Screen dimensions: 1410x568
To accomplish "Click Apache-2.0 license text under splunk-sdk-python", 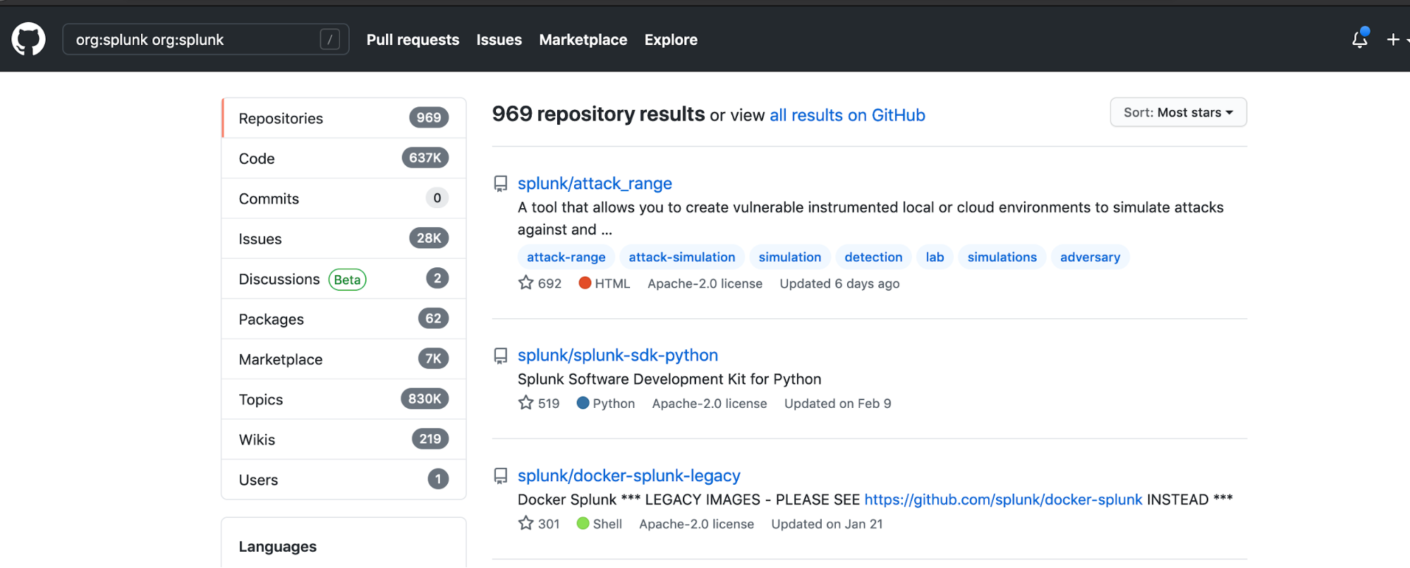I will coord(709,404).
